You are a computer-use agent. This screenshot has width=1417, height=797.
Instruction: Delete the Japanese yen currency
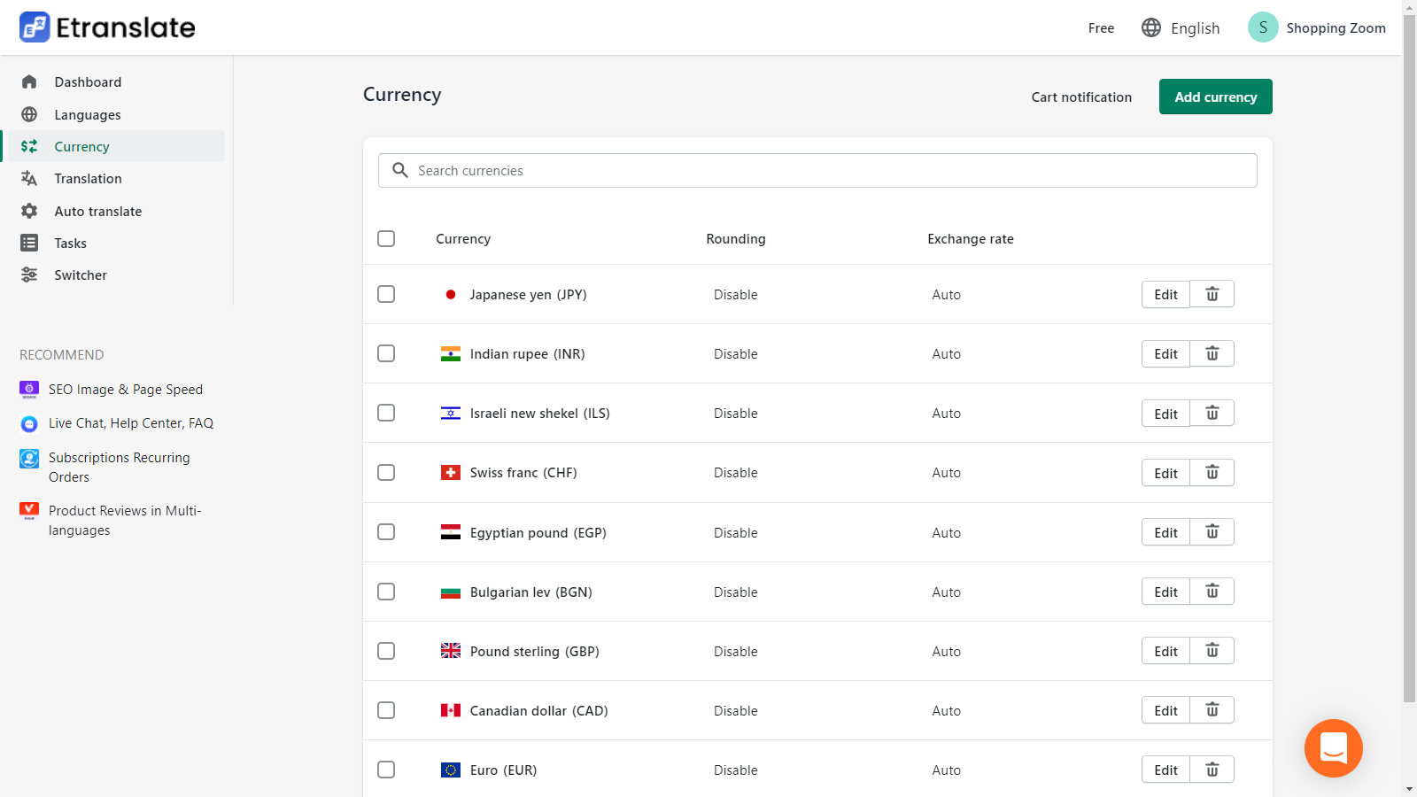[1212, 294]
